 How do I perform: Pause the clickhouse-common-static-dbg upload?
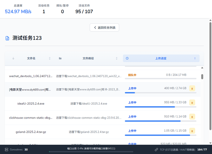tap(192, 117)
